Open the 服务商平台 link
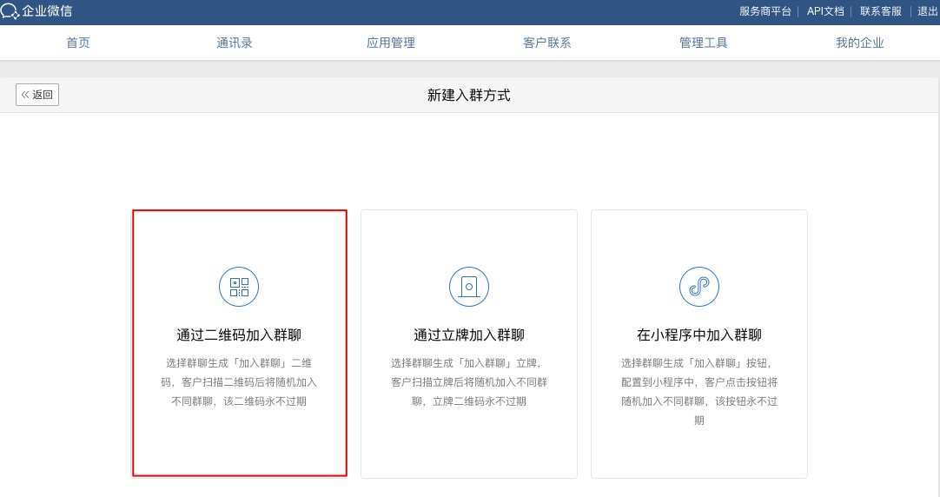 click(765, 11)
